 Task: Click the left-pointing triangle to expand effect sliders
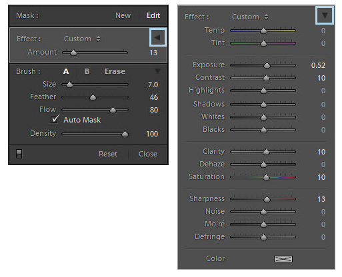click(157, 37)
